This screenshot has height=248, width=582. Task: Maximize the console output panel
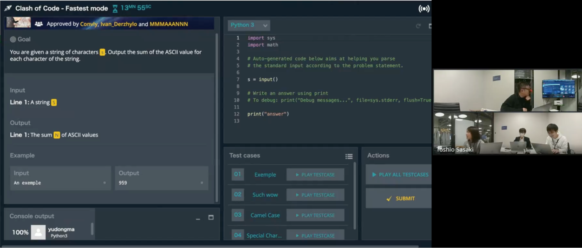coord(211,217)
